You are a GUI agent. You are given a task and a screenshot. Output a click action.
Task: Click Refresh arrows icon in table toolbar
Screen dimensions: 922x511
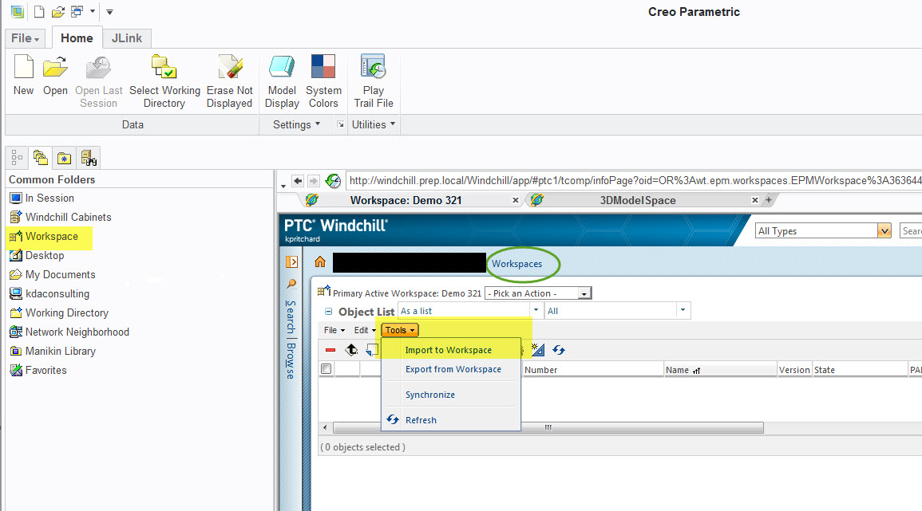559,350
